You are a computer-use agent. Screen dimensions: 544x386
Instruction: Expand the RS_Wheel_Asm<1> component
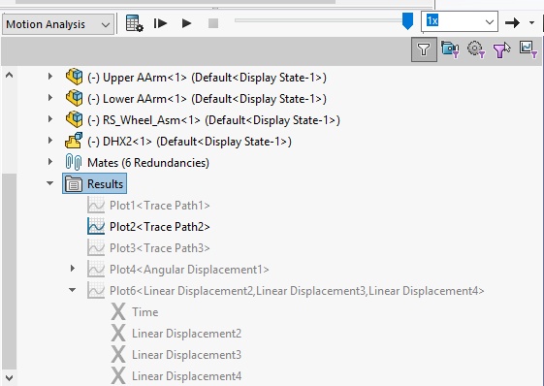point(50,119)
